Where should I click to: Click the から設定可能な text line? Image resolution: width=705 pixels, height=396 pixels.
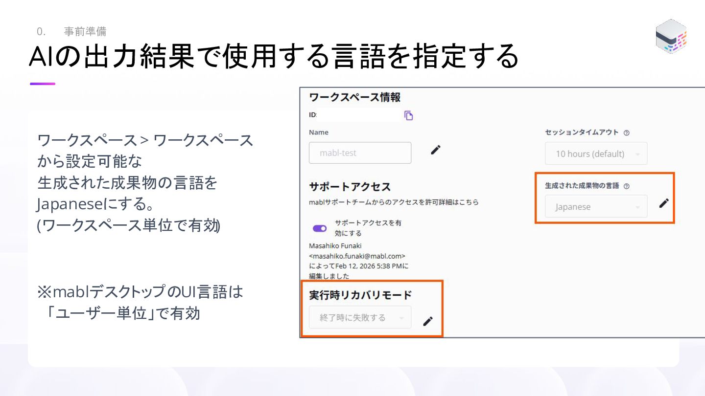(90, 161)
